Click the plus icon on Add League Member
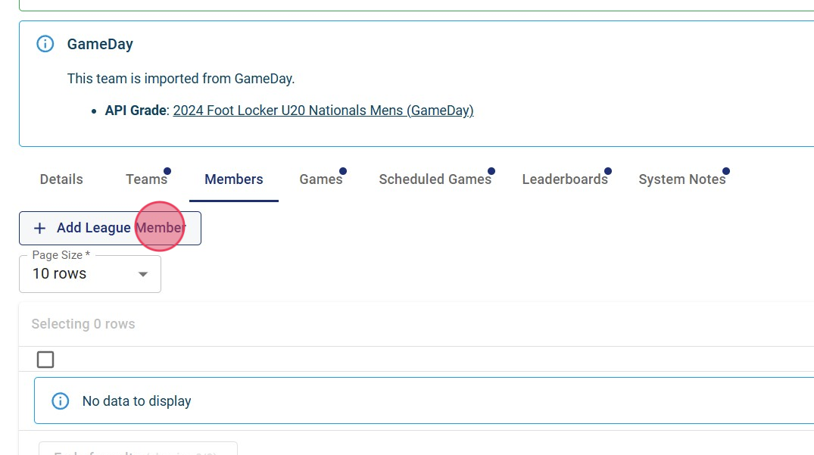Viewport: 814px width, 455px height. [x=40, y=228]
